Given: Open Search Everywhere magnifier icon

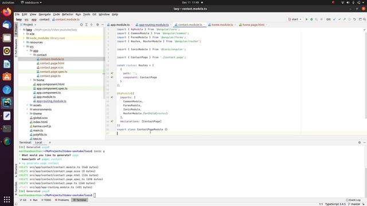Looking at the screenshot, I should (x=365, y=19).
